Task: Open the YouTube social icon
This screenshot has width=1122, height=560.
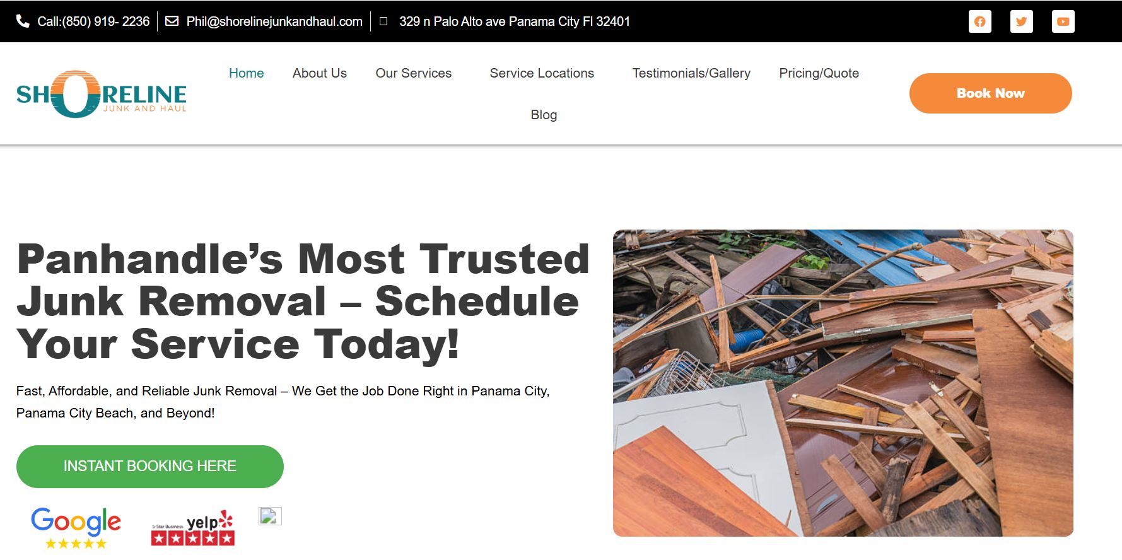Action: 1063,21
